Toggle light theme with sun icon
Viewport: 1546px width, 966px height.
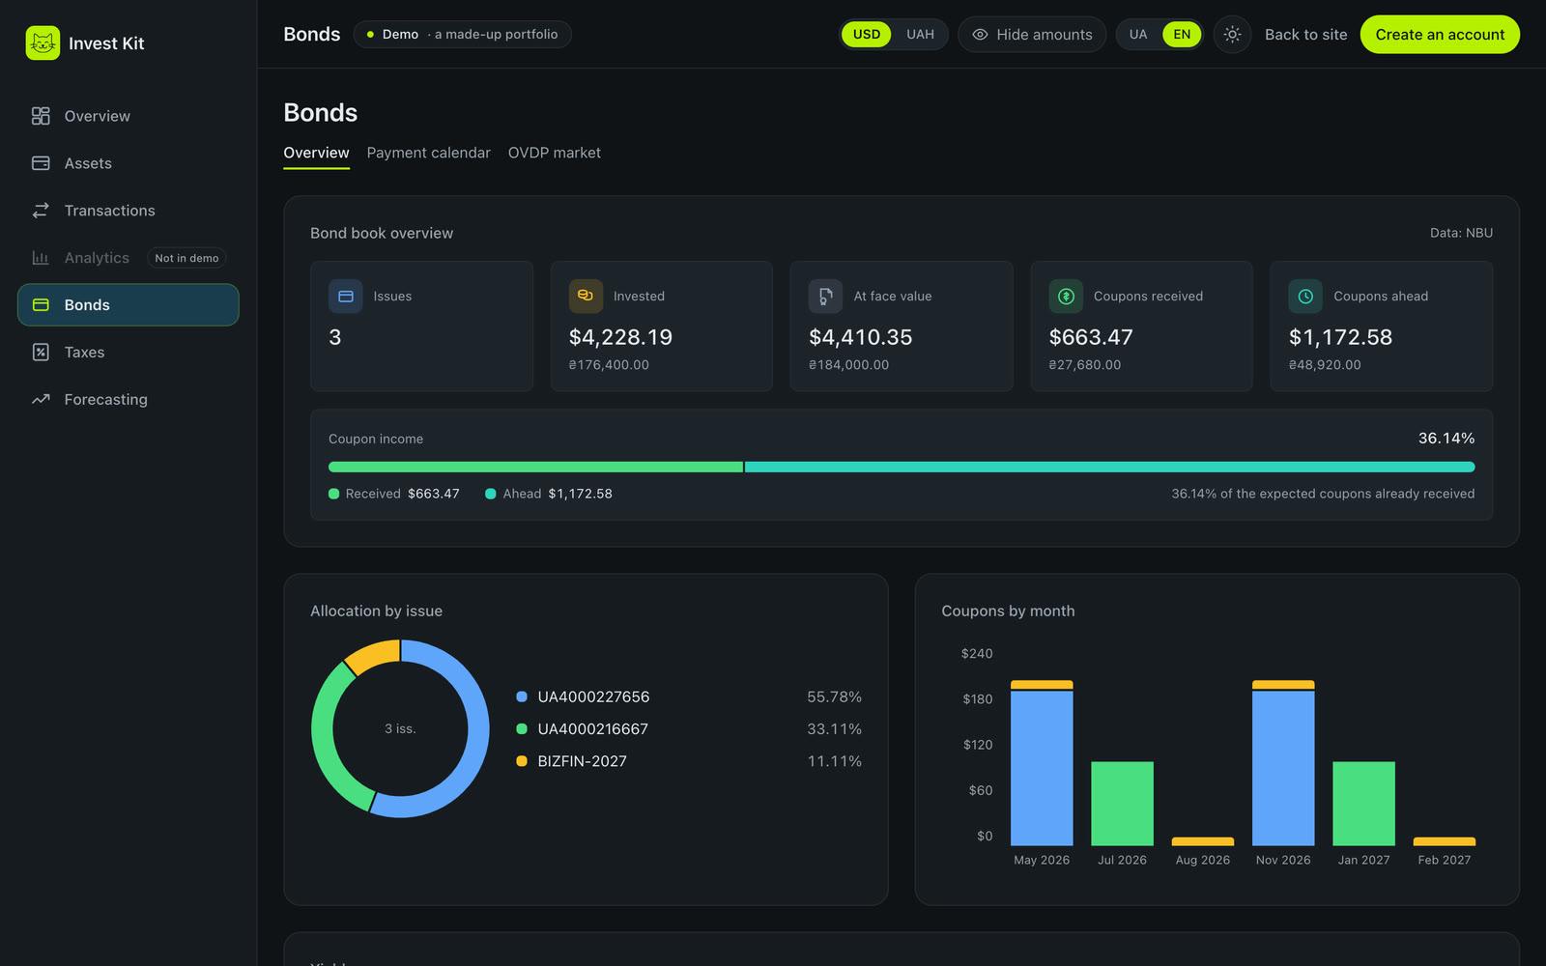[x=1232, y=35]
